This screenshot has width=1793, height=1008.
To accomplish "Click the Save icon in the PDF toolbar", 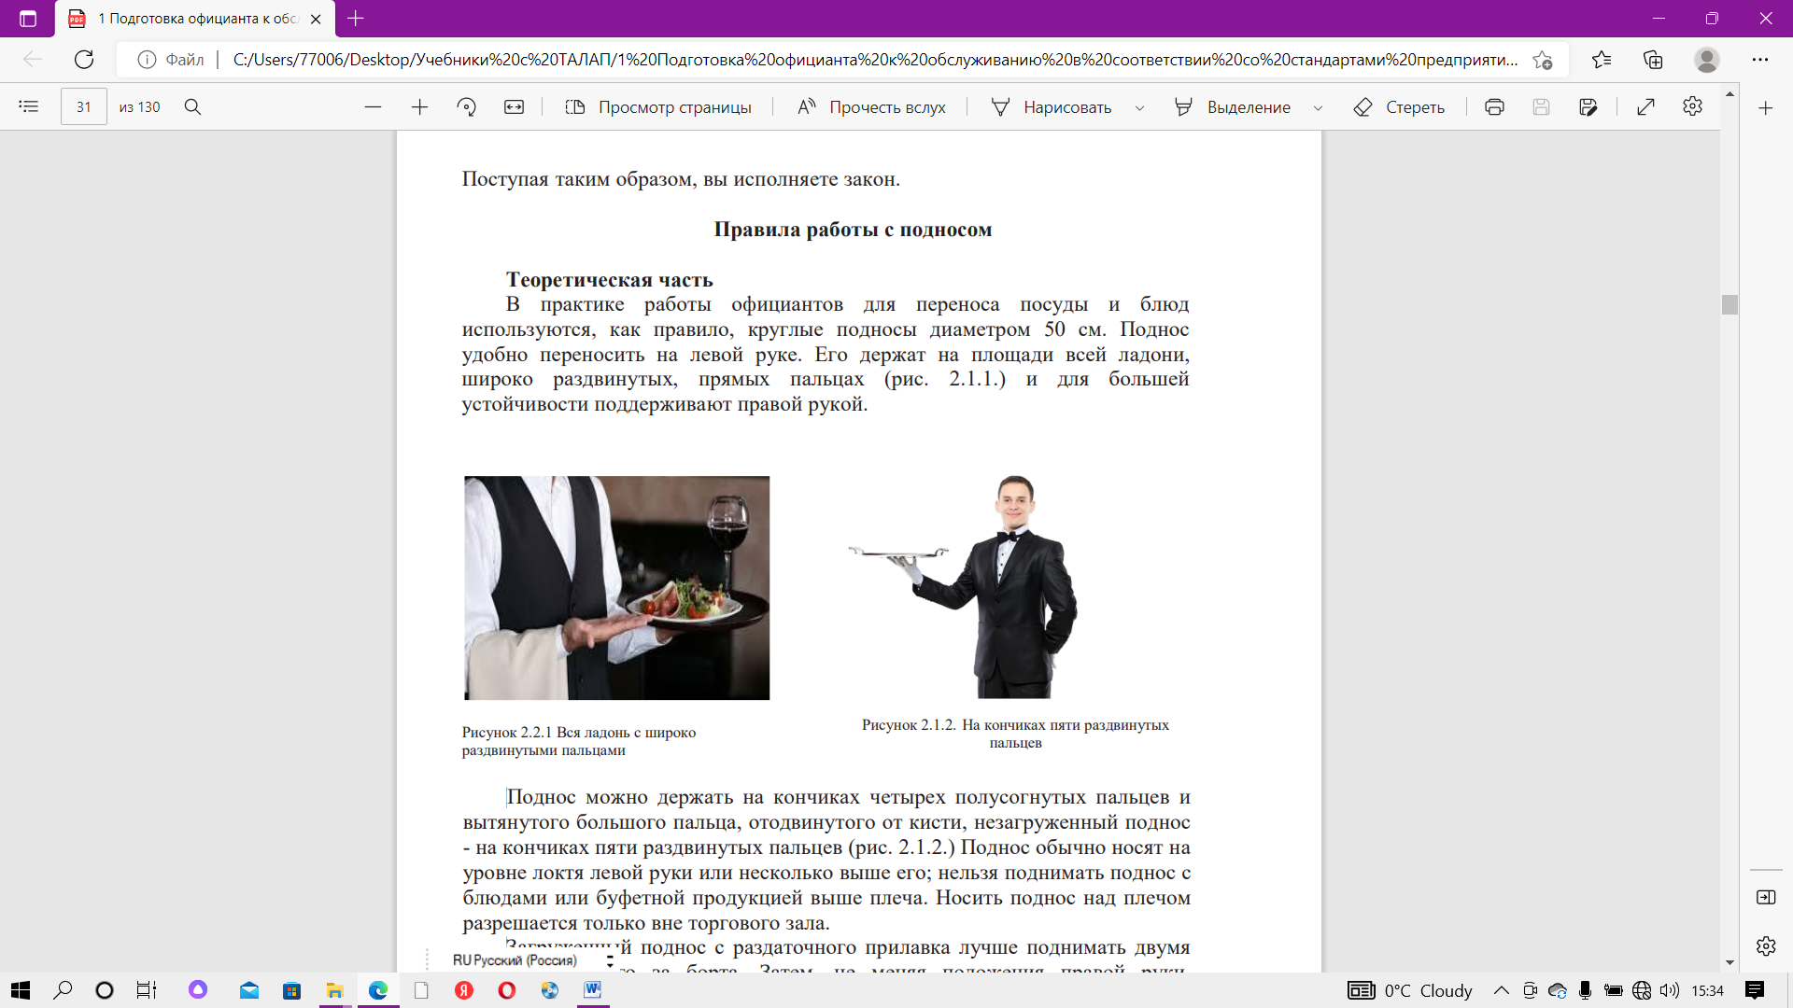I will pos(1541,106).
